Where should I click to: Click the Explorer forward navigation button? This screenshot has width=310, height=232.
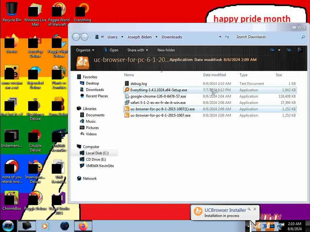[x=85, y=37]
